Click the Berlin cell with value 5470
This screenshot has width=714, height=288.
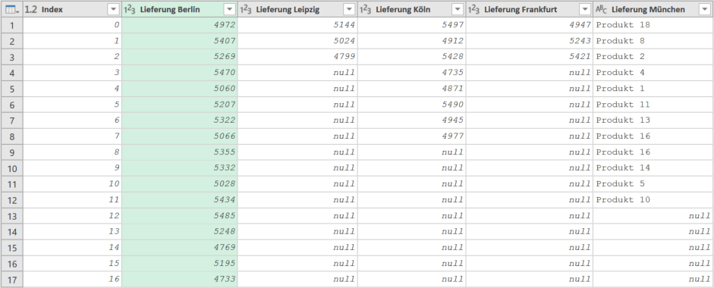(179, 73)
